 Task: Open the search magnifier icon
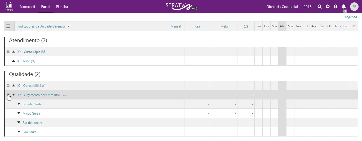320,7
